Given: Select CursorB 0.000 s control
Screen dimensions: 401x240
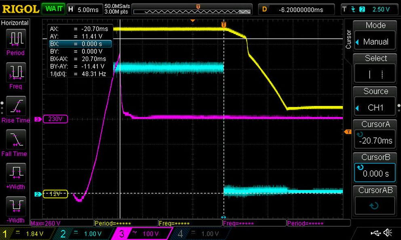Looking at the screenshot, I should pos(375,173).
